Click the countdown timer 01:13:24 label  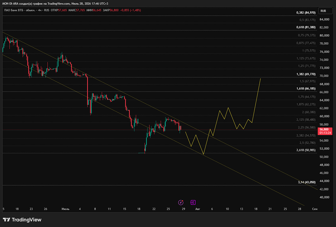pos(325,133)
